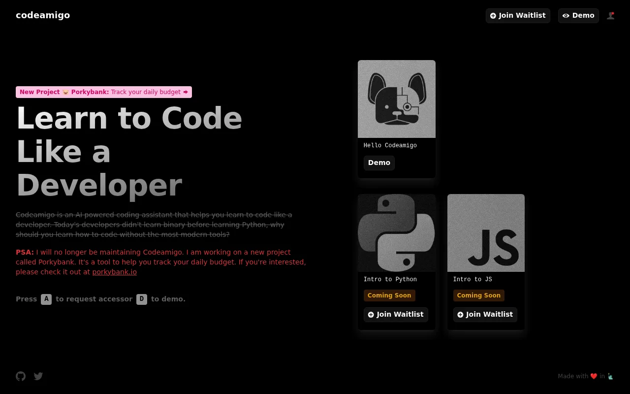Click the codeamigo logo
The image size is (630, 394).
point(43,15)
